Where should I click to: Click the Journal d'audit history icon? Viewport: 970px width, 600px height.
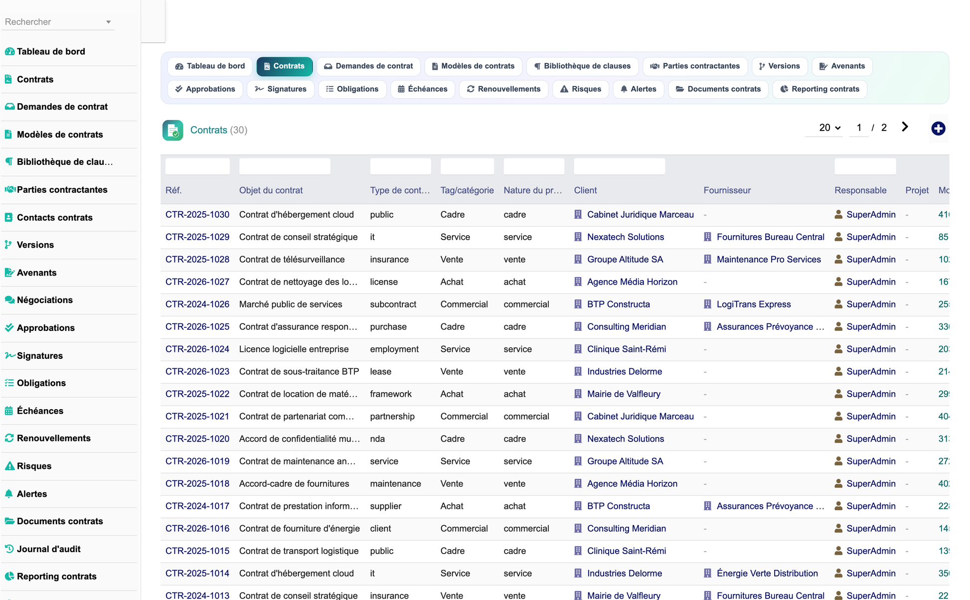click(x=9, y=549)
